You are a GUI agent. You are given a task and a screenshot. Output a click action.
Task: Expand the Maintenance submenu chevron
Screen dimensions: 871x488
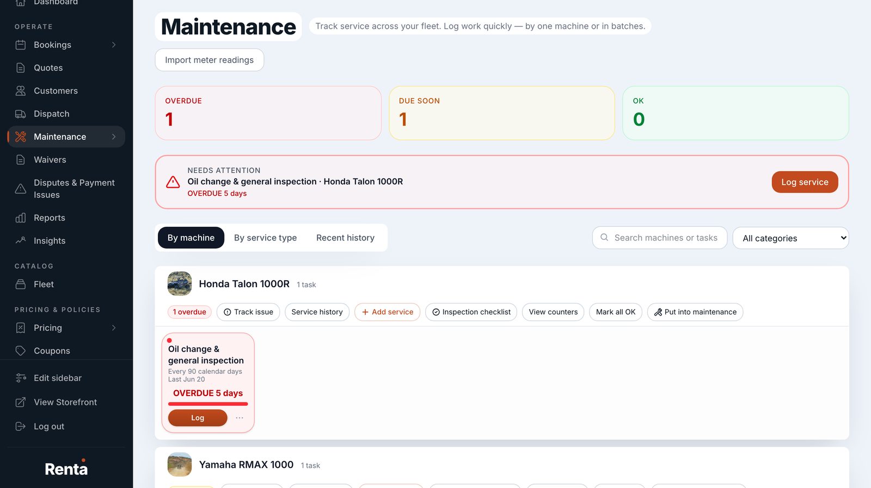[114, 137]
